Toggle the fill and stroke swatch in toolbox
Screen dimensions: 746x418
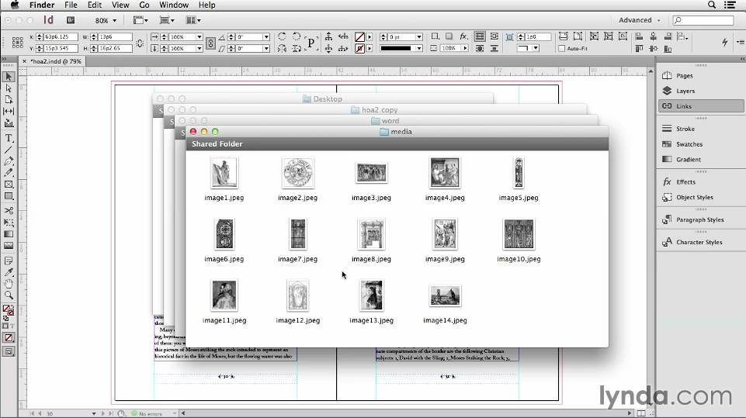(8, 311)
